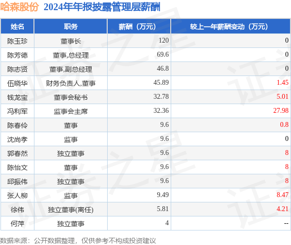Select the name 张人柳
Image resolution: width=291 pixels, height=245 pixels.
17,196
